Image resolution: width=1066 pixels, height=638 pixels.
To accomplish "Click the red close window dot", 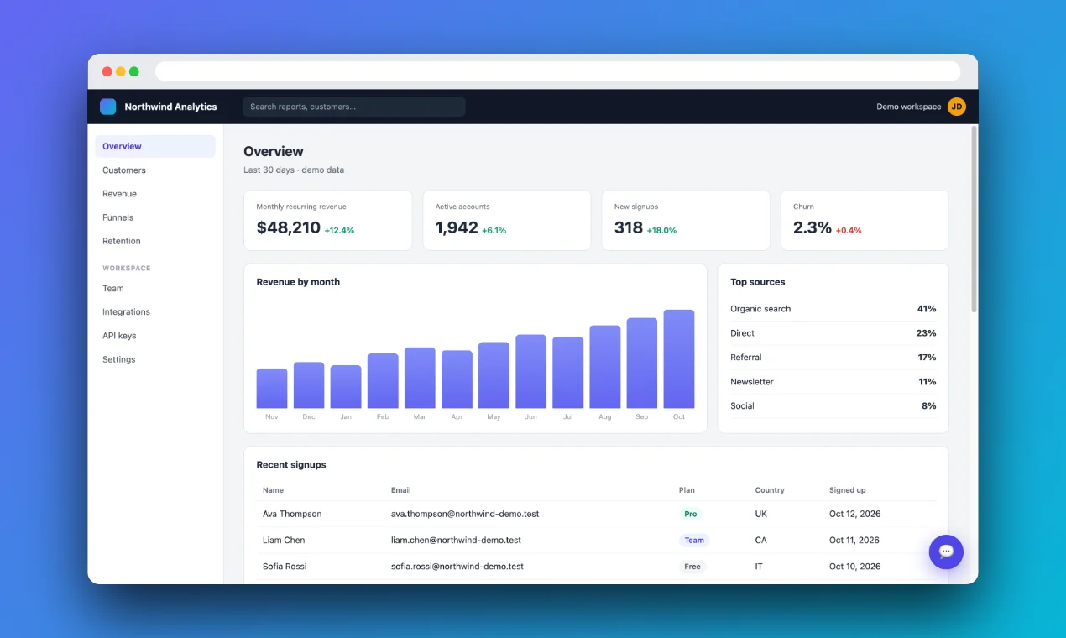I will (x=107, y=71).
